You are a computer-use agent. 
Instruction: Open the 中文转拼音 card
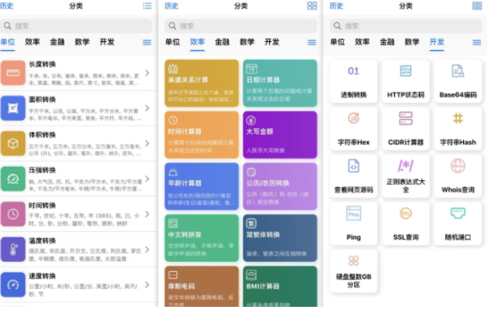click(x=202, y=238)
